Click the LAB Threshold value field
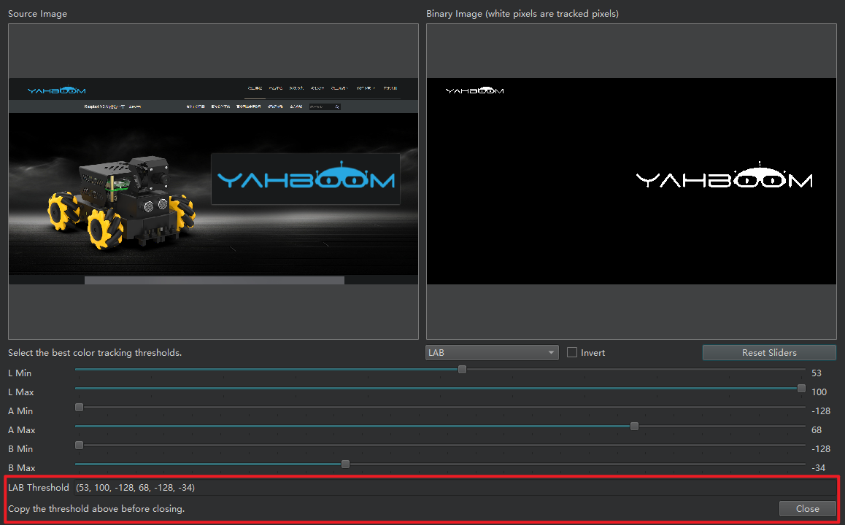The image size is (845, 525). pyautogui.click(x=455, y=487)
